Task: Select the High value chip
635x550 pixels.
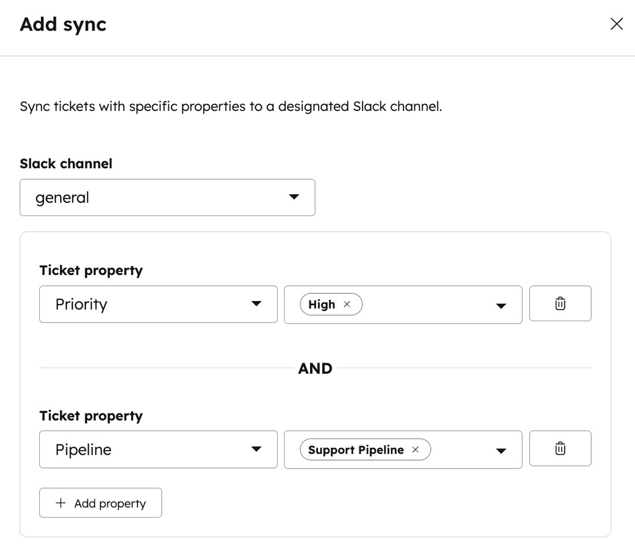Action: (323, 304)
